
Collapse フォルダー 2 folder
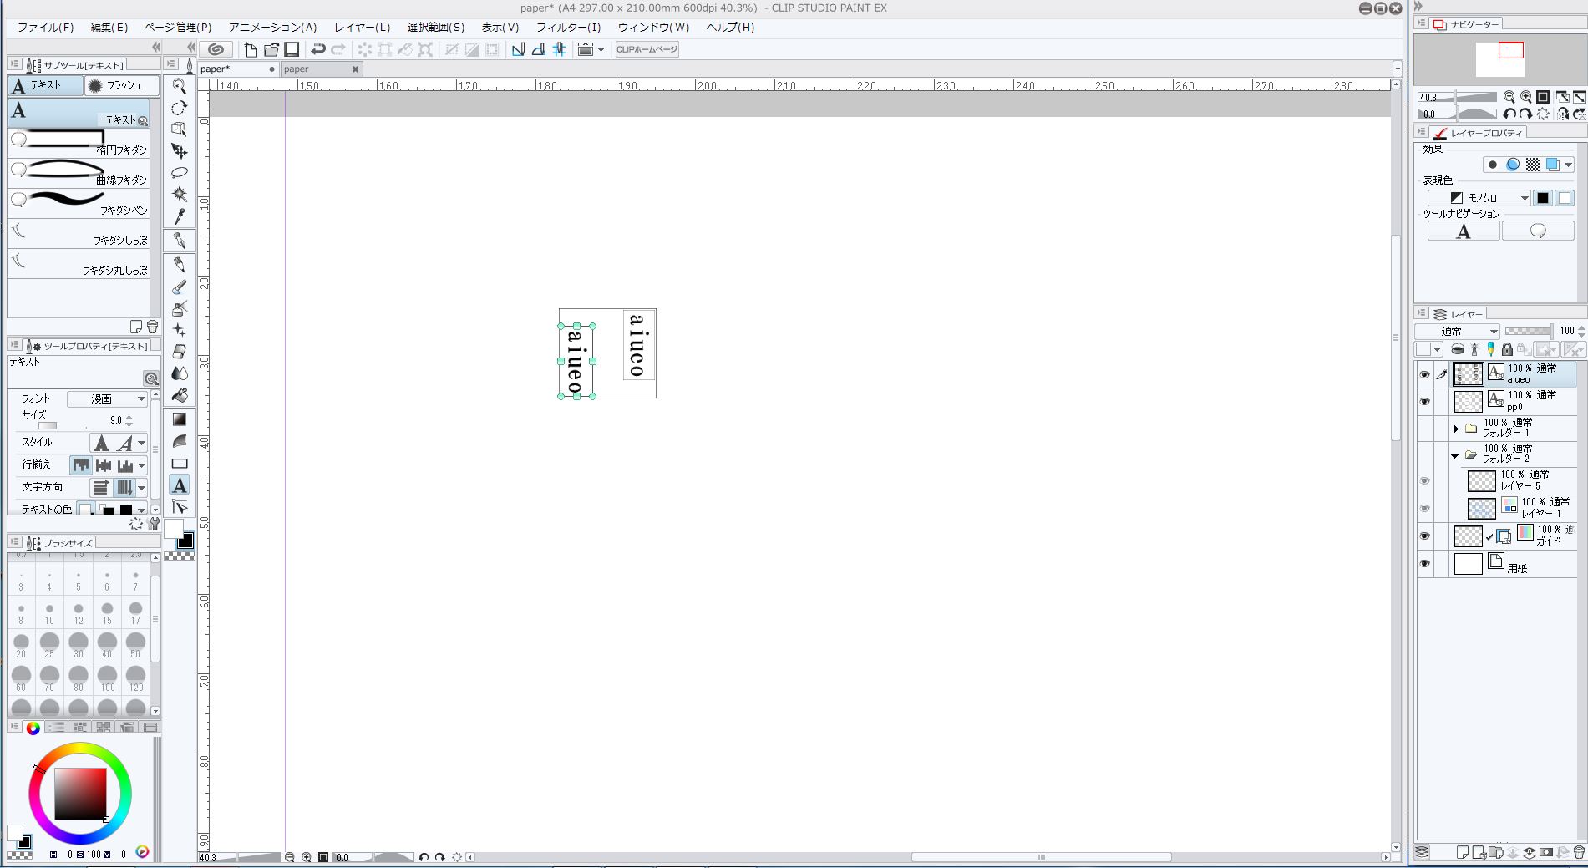click(1455, 455)
